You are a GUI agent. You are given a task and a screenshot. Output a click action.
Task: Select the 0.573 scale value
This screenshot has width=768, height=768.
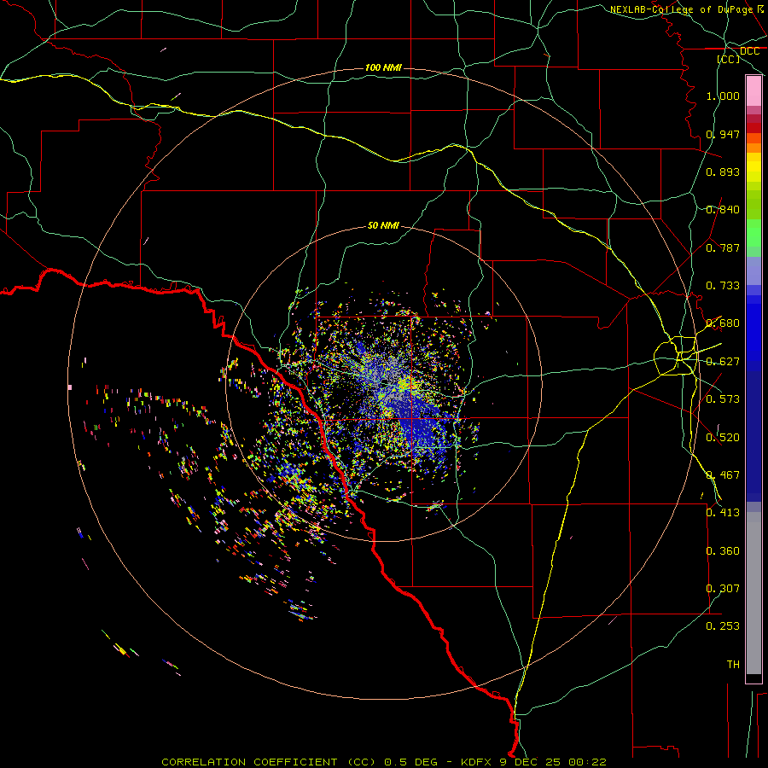tap(723, 399)
